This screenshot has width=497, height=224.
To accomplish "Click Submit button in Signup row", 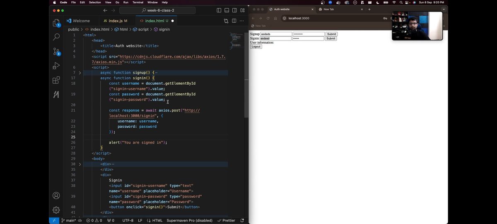I will (x=331, y=34).
